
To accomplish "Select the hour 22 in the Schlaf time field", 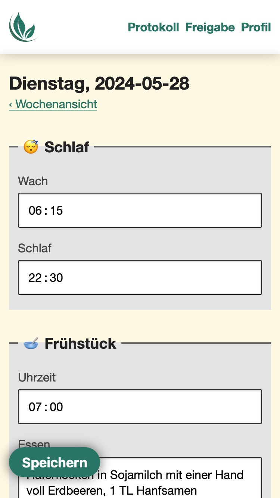I will [x=35, y=278].
